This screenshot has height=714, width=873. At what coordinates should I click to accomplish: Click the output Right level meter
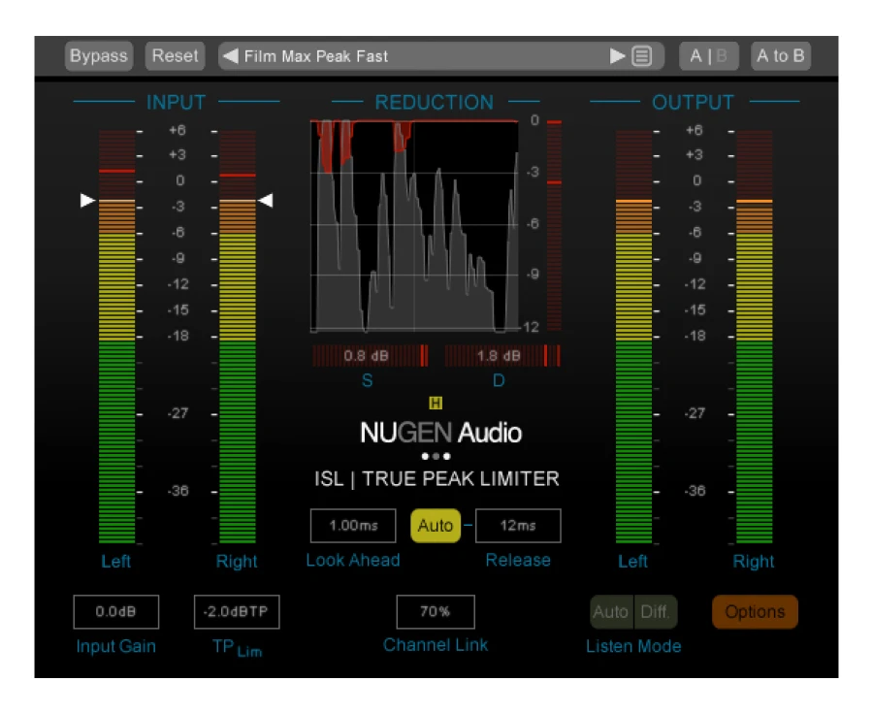click(x=755, y=337)
